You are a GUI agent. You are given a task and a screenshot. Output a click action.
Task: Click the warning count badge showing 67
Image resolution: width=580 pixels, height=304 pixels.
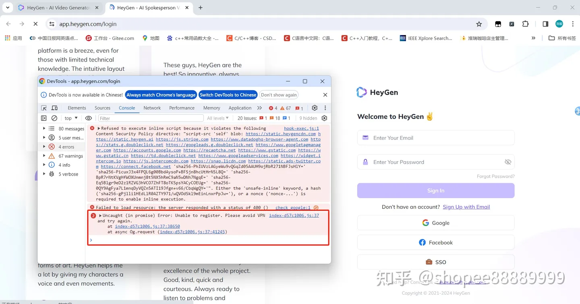click(286, 108)
